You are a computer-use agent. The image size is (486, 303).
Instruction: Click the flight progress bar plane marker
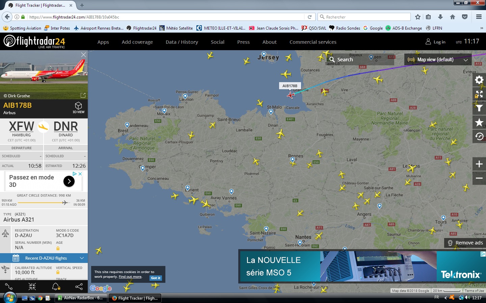click(x=64, y=202)
